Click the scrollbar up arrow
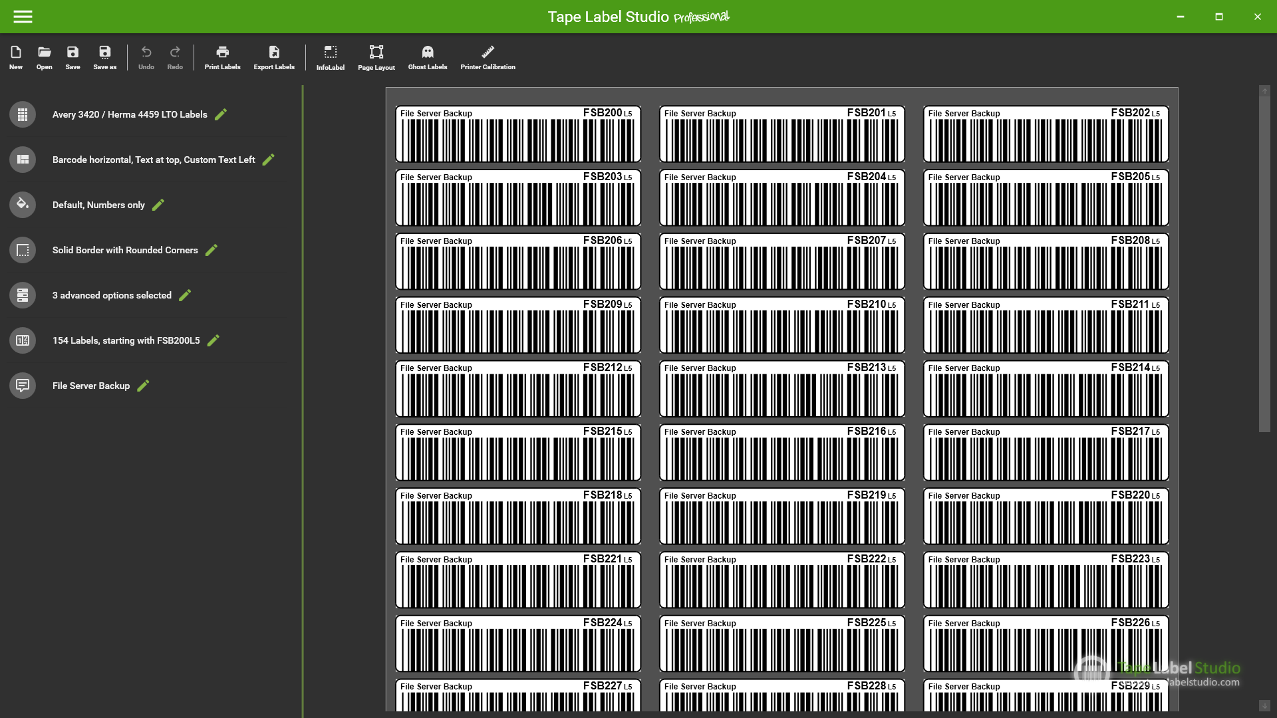Screen dimensions: 1277x718 [x=1264, y=90]
